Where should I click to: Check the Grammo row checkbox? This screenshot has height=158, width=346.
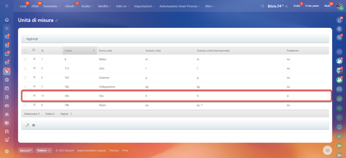[25, 78]
